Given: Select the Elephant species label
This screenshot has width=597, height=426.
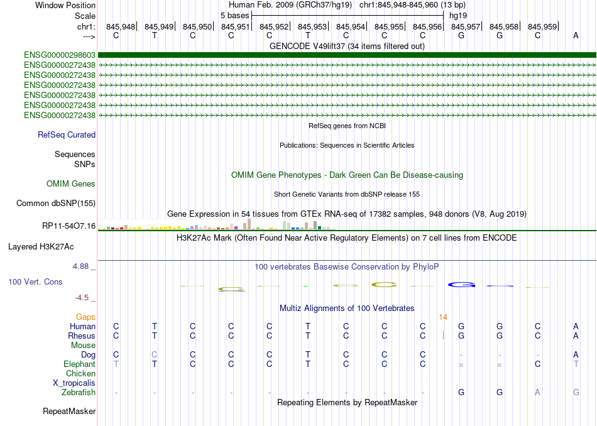Looking at the screenshot, I should [80, 364].
